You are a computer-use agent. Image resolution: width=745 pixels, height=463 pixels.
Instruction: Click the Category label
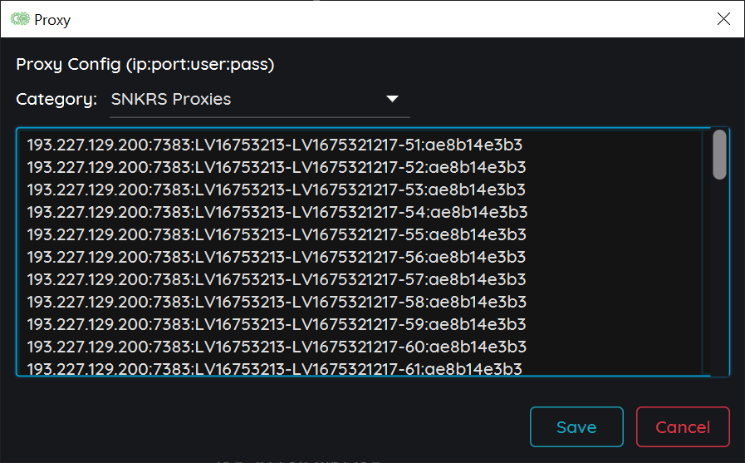(56, 100)
